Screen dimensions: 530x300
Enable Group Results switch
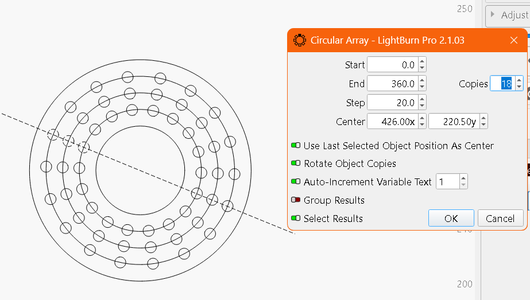(296, 200)
